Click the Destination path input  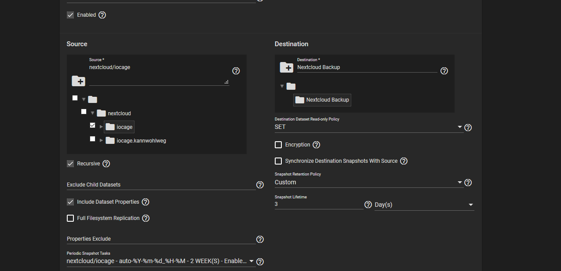click(367, 67)
